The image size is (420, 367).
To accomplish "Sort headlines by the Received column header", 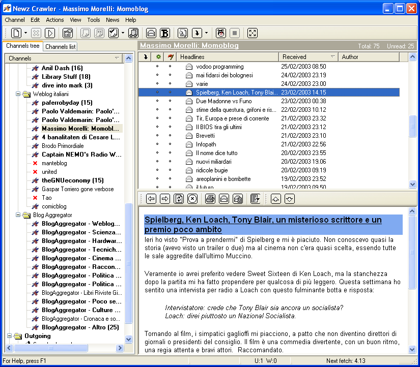I will [x=305, y=57].
